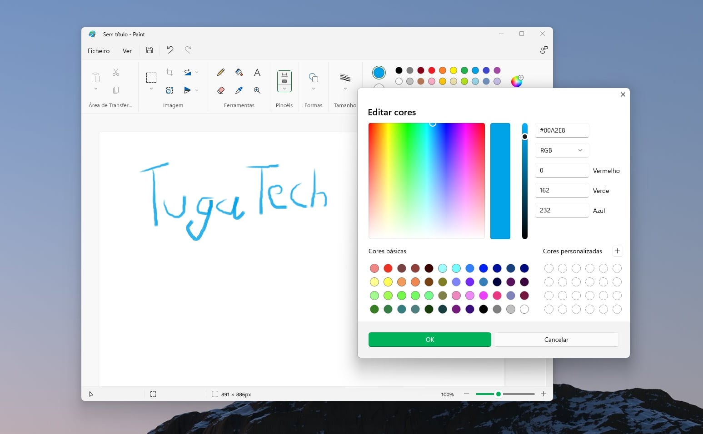703x434 pixels.
Task: Open the Ver menu
Action: pyautogui.click(x=127, y=51)
